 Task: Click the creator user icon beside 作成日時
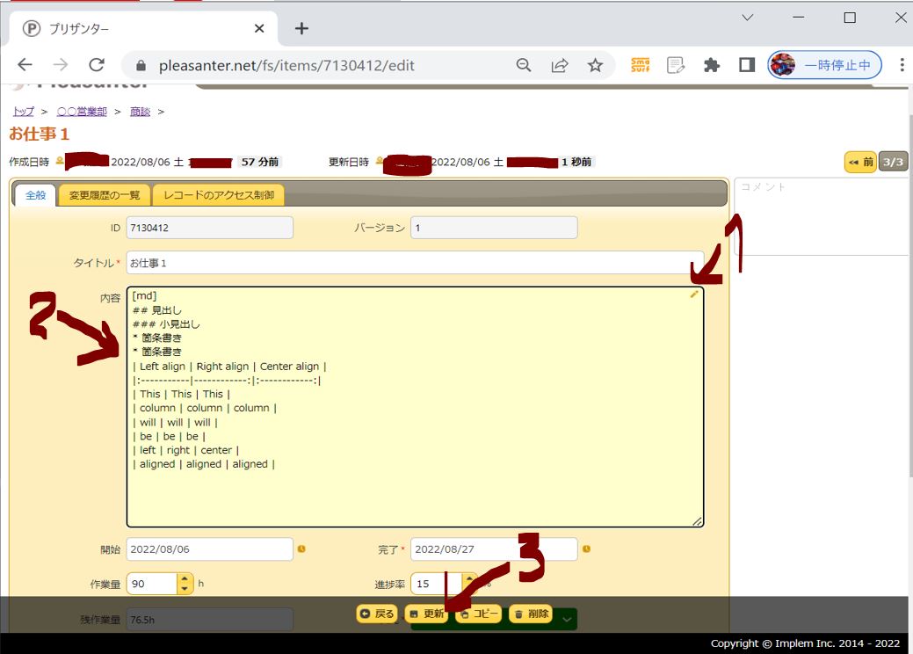click(60, 161)
